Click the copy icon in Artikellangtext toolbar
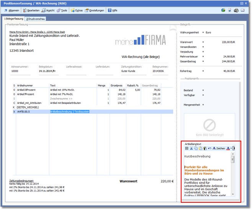252x210 pixels. pyautogui.click(x=195, y=148)
